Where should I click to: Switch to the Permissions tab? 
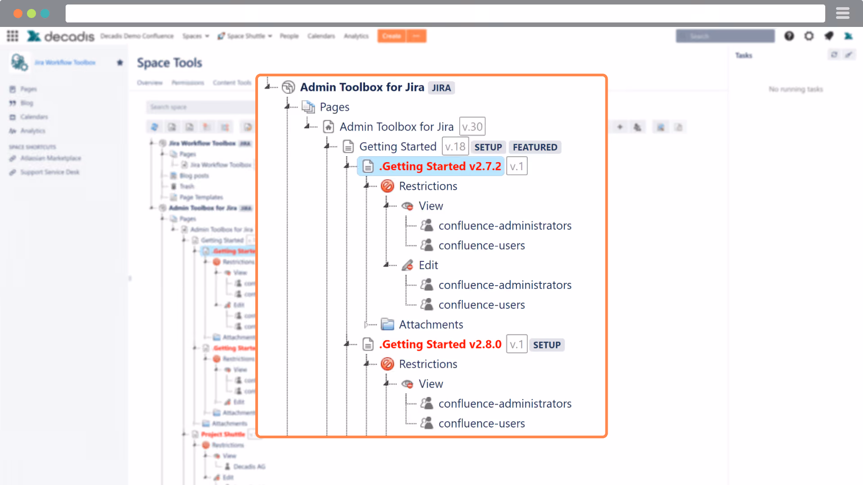tap(188, 83)
